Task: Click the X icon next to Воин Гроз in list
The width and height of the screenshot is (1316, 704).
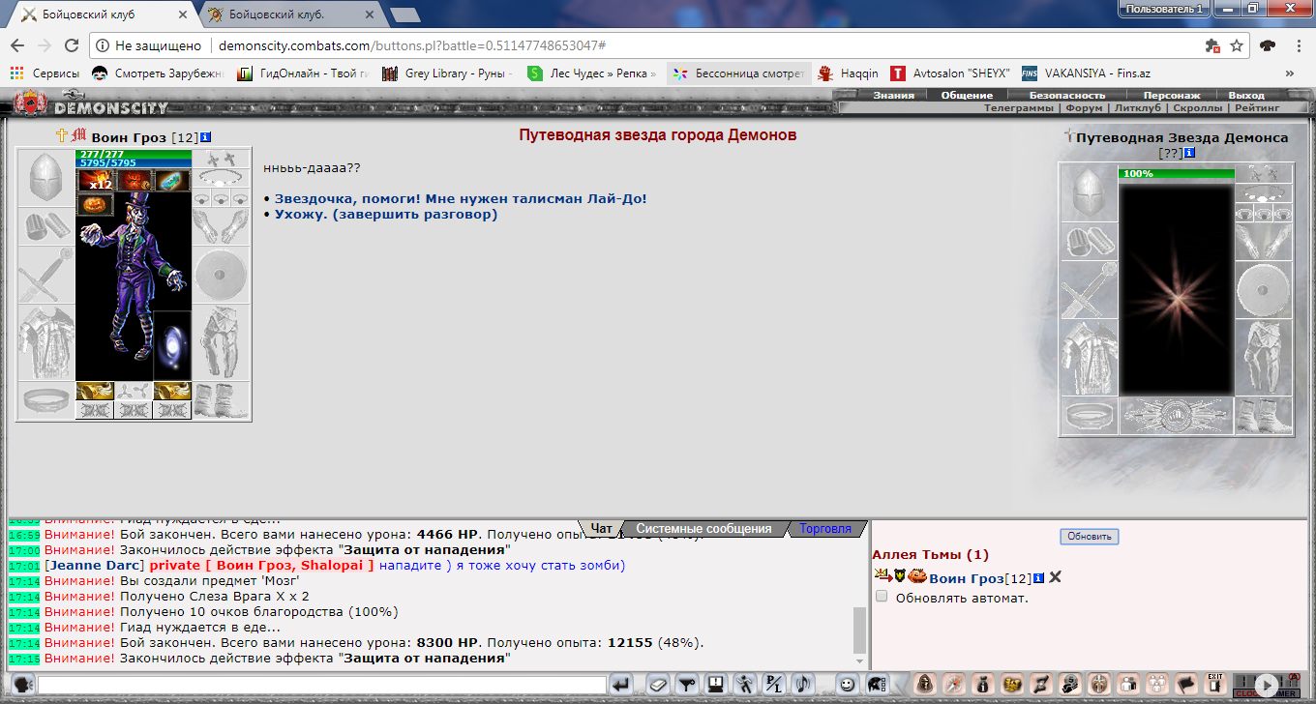Action: (1056, 577)
